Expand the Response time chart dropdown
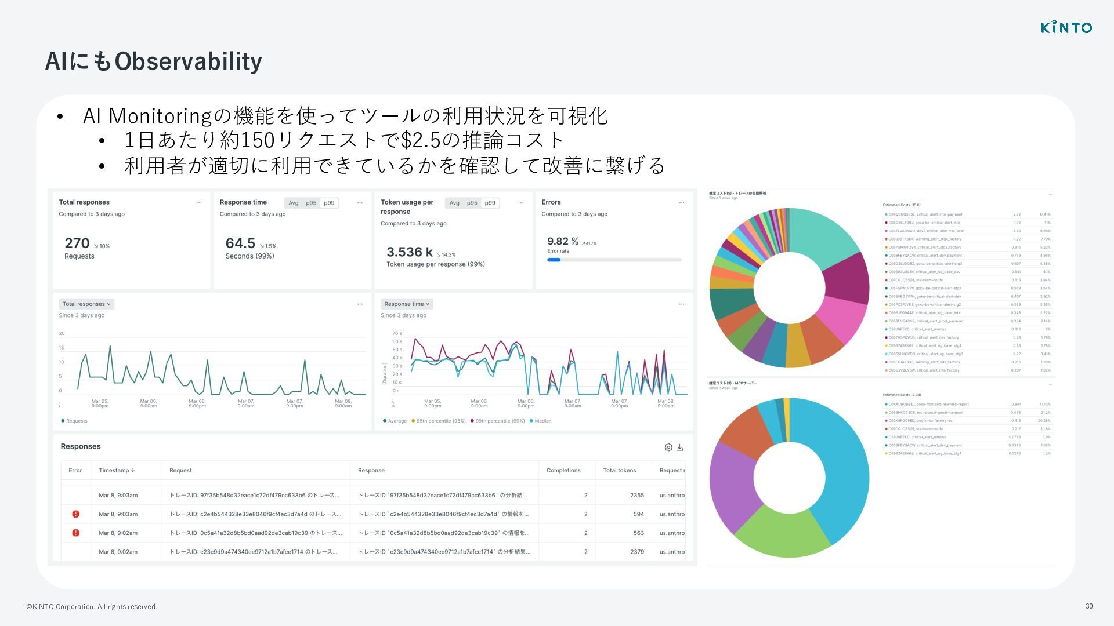The height and width of the screenshot is (626, 1114). coord(407,304)
